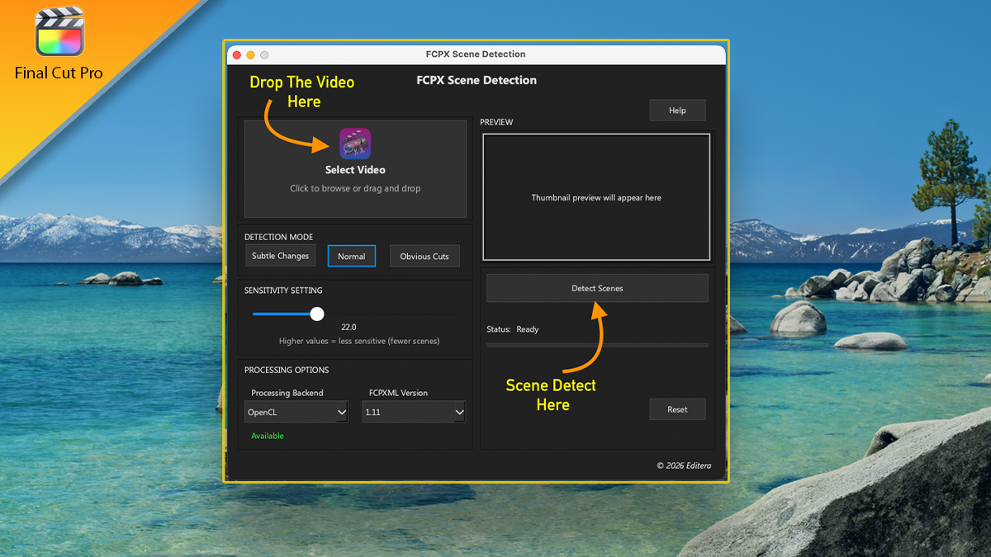Click the thumbnail preview placeholder area
The height and width of the screenshot is (557, 991).
(x=596, y=196)
